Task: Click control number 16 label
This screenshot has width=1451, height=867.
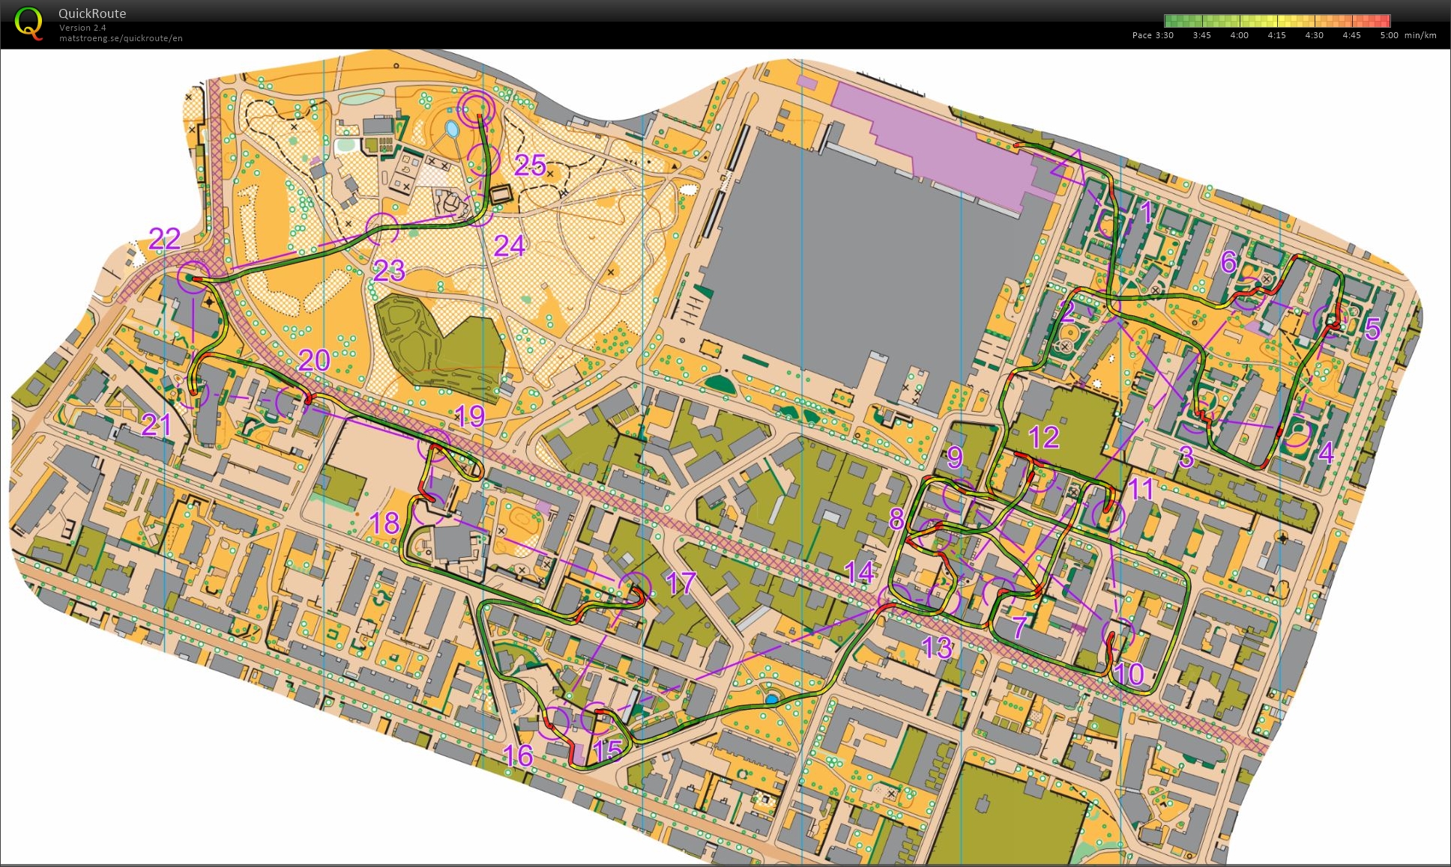Action: 517,756
